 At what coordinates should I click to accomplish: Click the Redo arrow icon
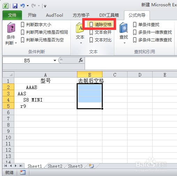pos(34,6)
